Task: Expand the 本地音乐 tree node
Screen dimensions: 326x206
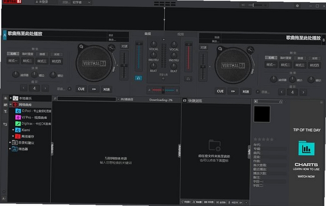Action: [10, 98]
